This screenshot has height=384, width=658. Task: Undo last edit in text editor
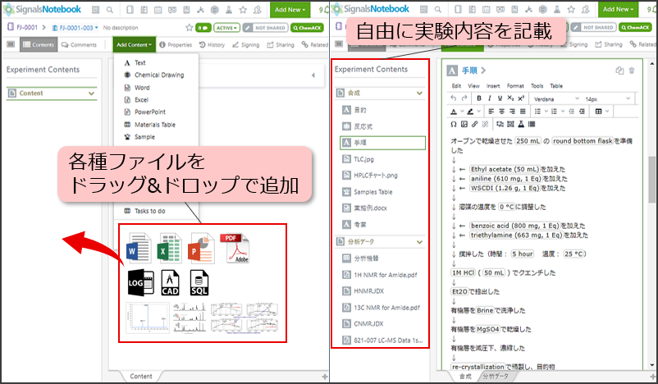(453, 98)
